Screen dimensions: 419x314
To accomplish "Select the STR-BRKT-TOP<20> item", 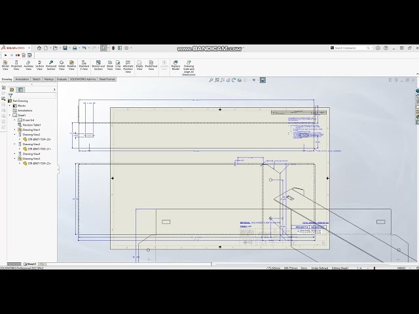I will (39, 139).
